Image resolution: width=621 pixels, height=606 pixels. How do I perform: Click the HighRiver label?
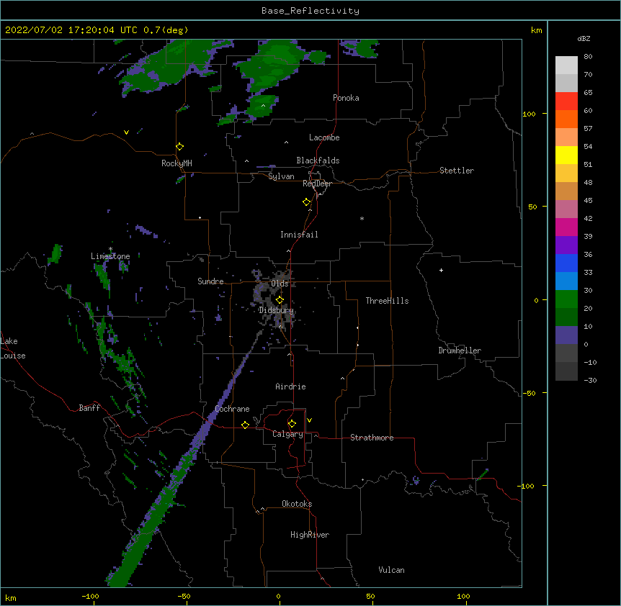click(x=310, y=535)
